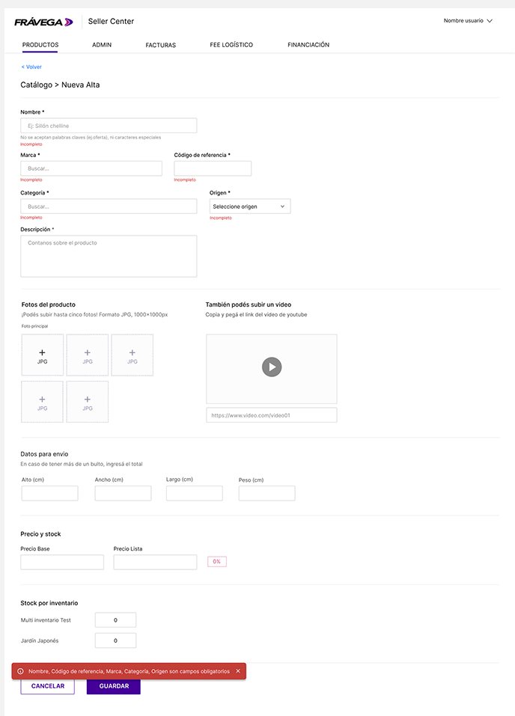The height and width of the screenshot is (716, 515).
Task: Click the Precio Base field
Action: coord(62,562)
